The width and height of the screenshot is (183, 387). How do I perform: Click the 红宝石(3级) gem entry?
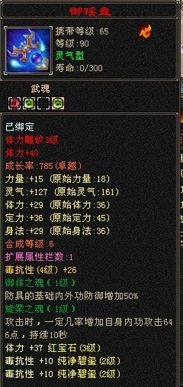click(74, 348)
